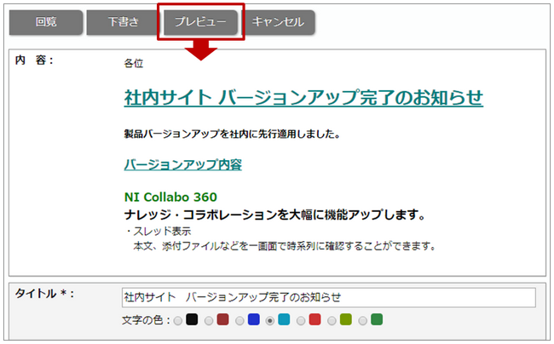The height and width of the screenshot is (344, 554).
Task: Focus the タイトル input field
Action: 329,297
